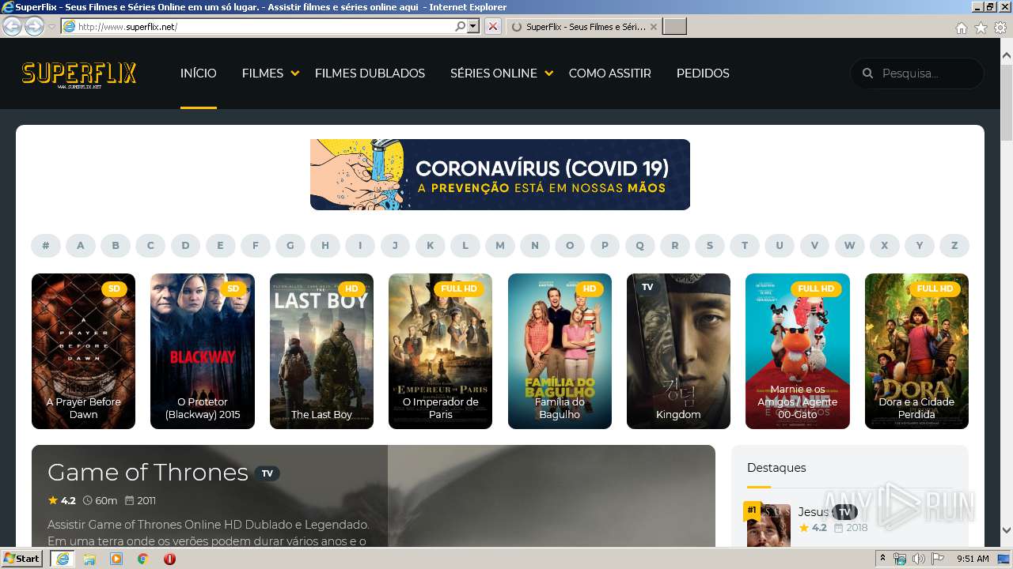Open the media player taskbar icon
This screenshot has width=1013, height=569.
click(116, 559)
